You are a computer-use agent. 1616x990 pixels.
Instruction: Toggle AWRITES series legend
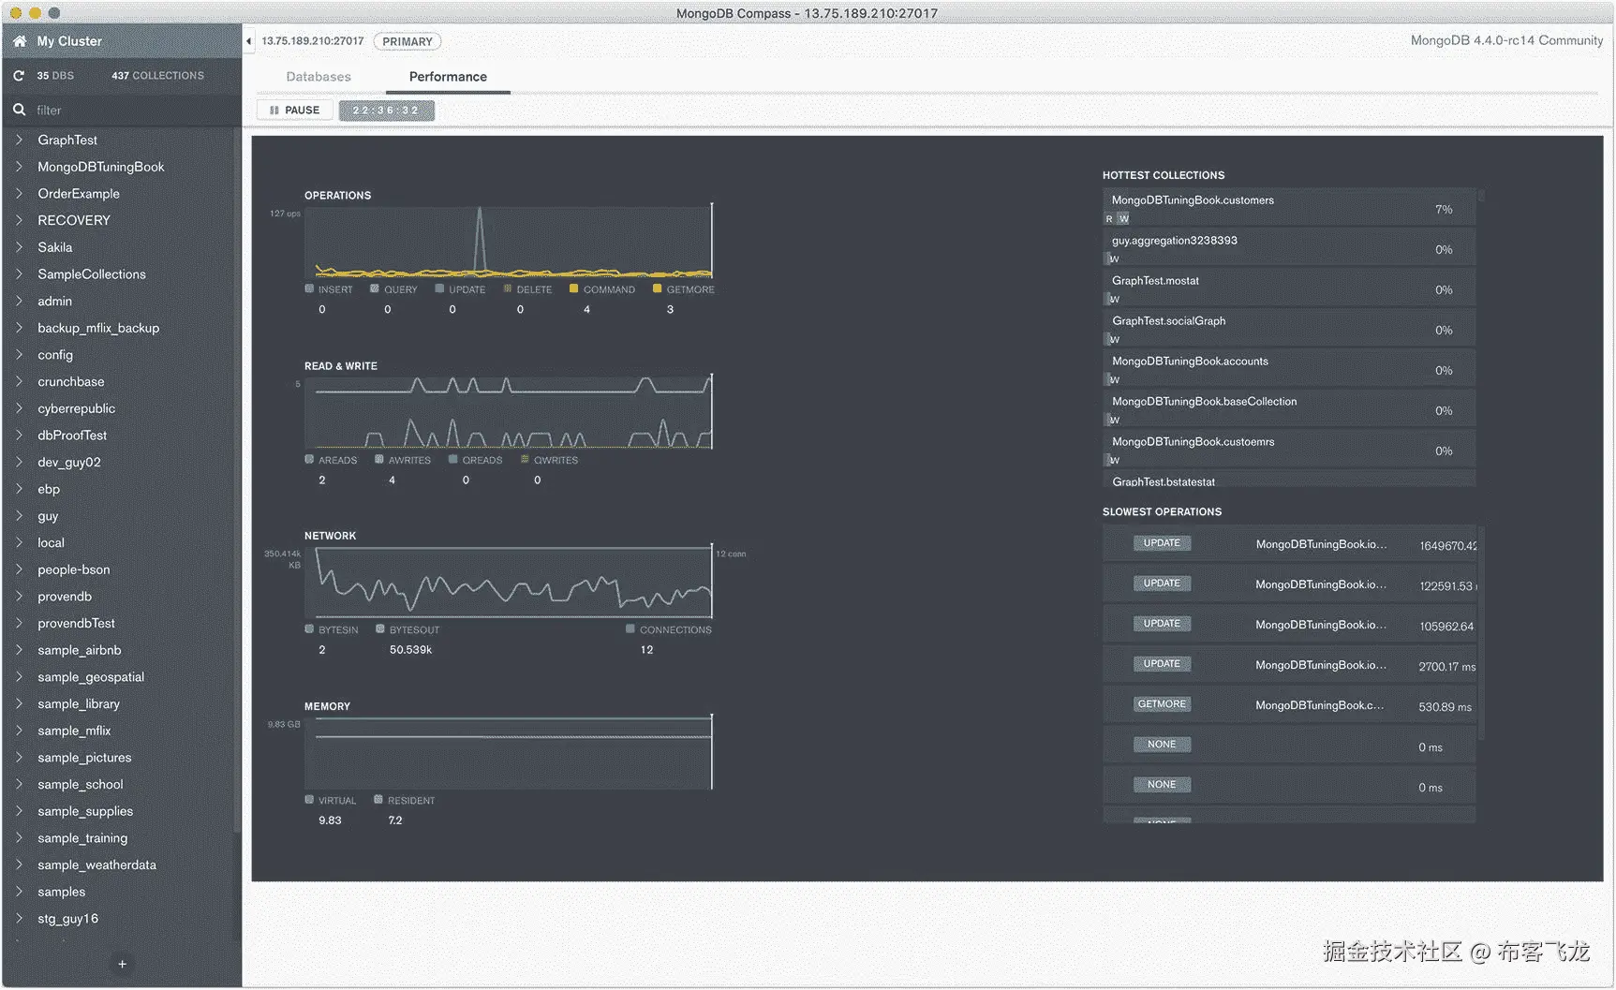(403, 460)
